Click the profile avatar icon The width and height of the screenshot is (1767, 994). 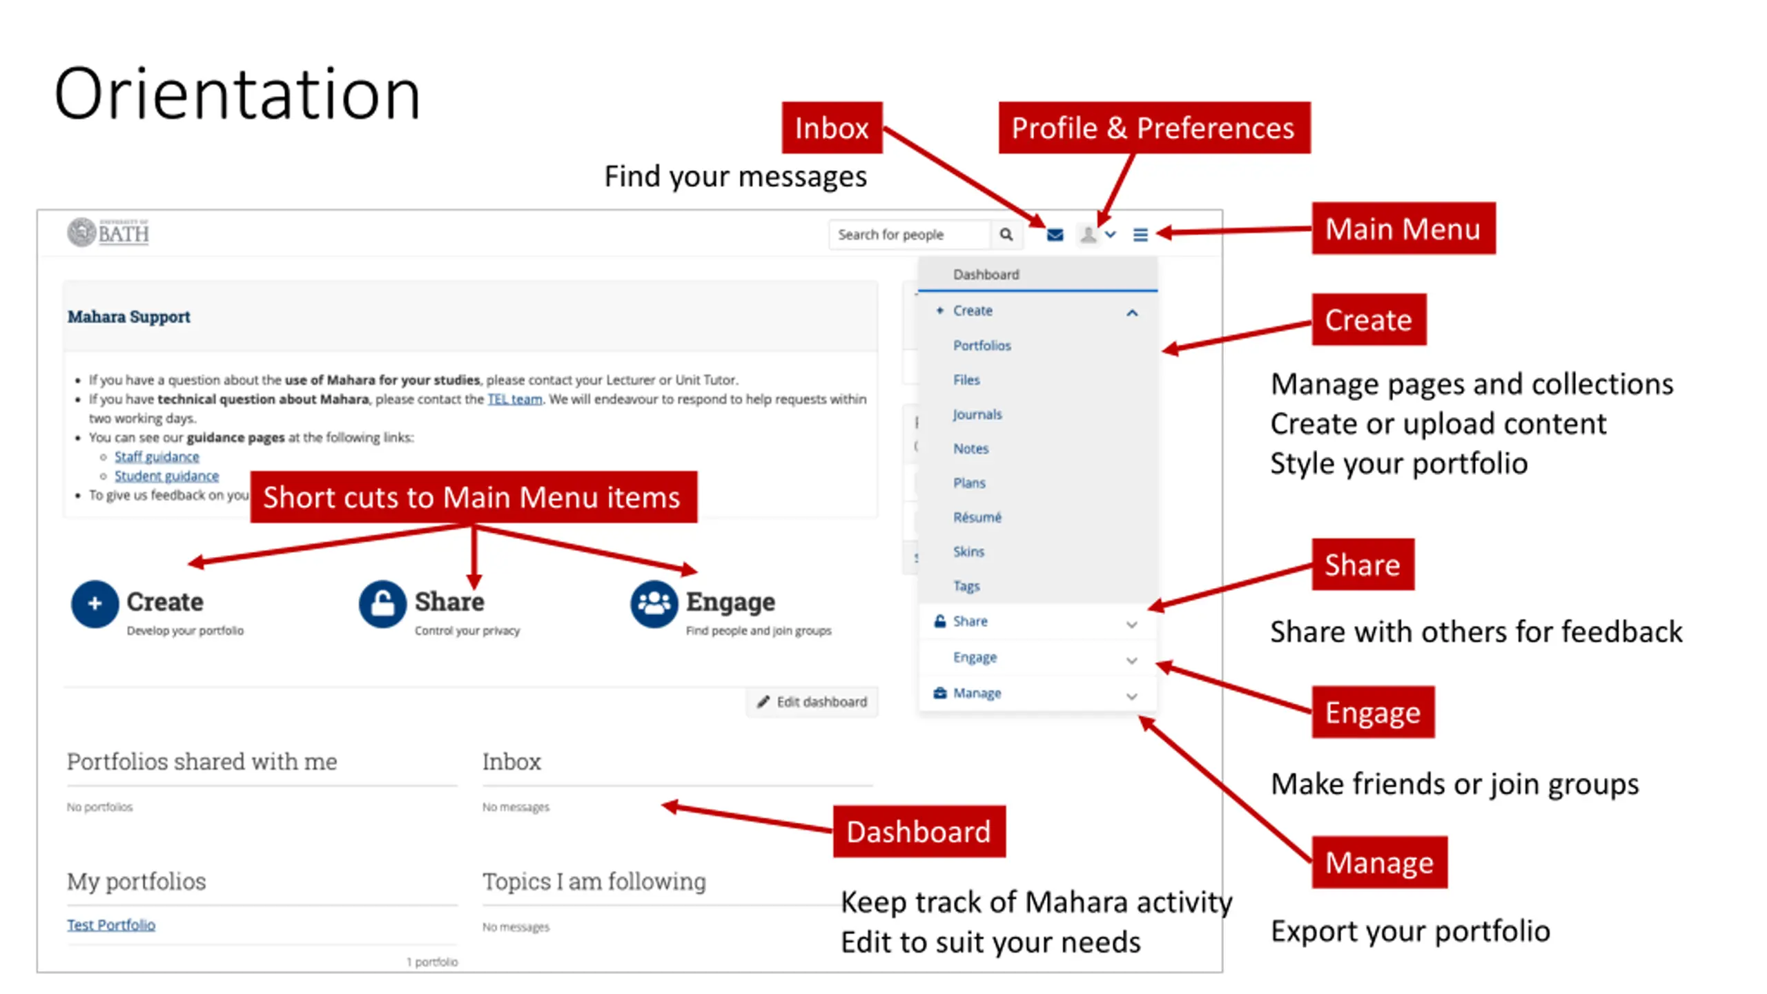tap(1088, 235)
